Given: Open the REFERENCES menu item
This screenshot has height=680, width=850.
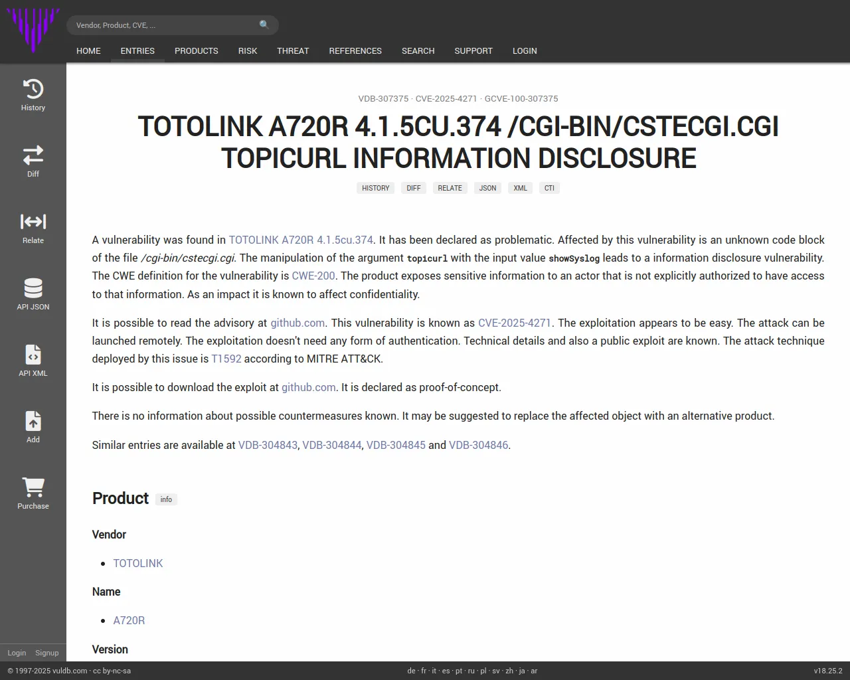Looking at the screenshot, I should pyautogui.click(x=355, y=50).
